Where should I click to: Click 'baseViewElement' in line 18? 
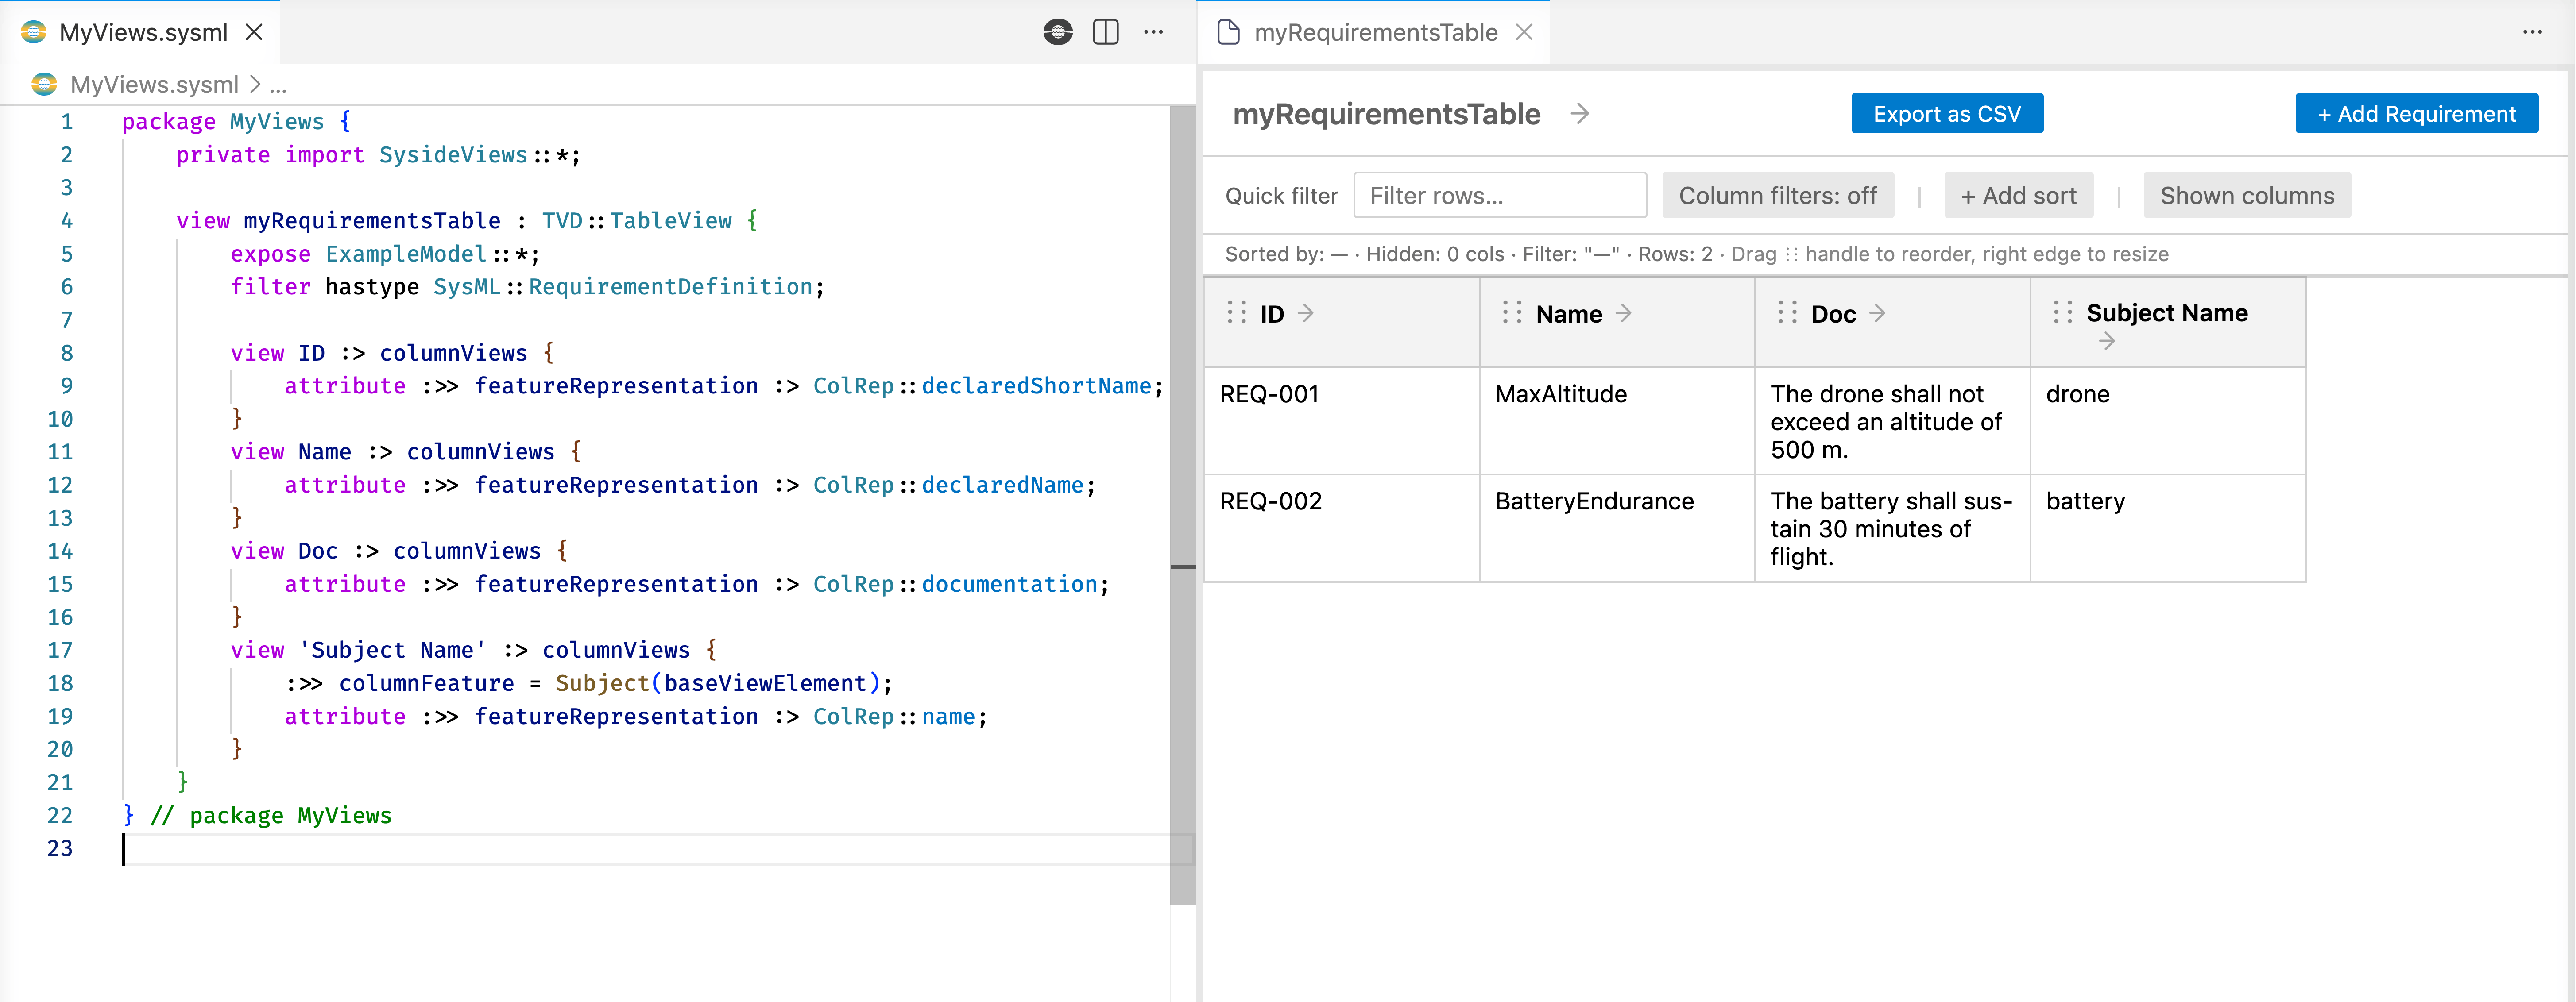[x=765, y=683]
